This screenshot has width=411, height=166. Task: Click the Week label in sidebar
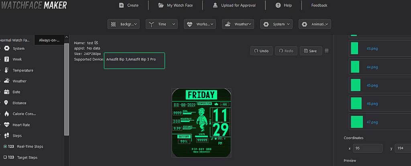[17, 59]
